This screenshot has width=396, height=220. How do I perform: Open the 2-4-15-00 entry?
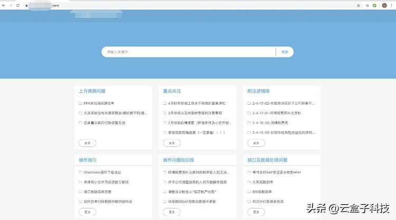[284, 133]
